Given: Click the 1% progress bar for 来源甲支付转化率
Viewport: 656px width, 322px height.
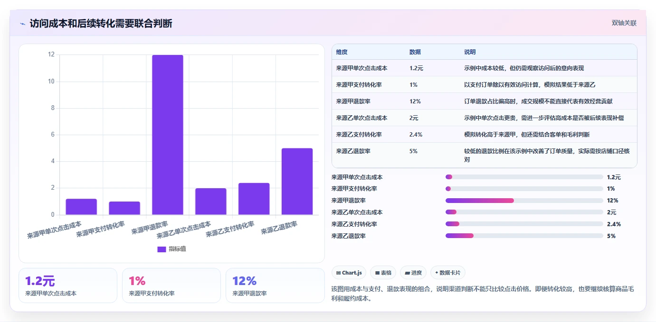Looking at the screenshot, I should [x=524, y=189].
